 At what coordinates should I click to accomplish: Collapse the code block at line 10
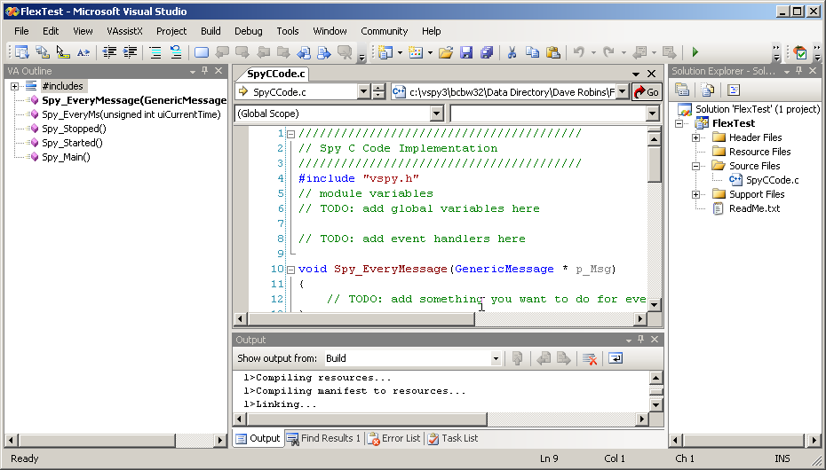click(x=290, y=270)
